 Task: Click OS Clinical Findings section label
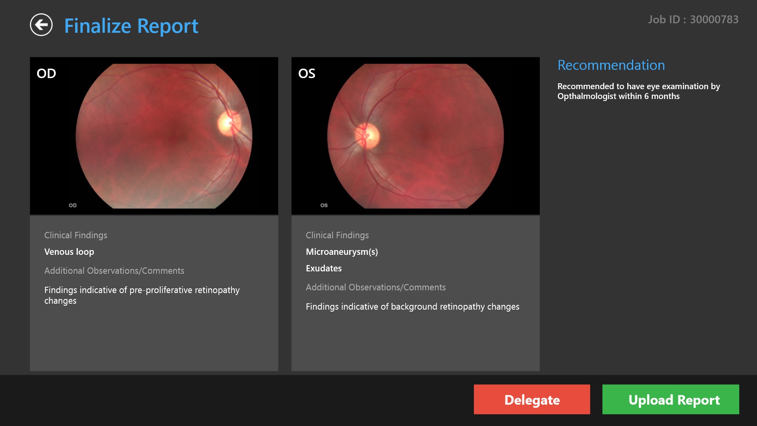(x=337, y=235)
